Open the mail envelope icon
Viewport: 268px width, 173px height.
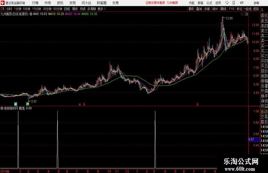tap(242, 3)
